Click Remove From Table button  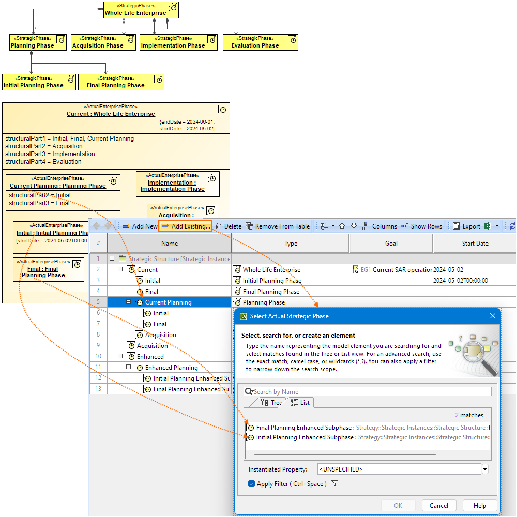pyautogui.click(x=278, y=226)
